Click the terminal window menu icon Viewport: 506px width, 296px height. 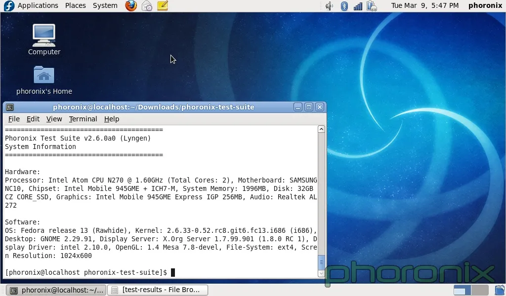(x=10, y=107)
